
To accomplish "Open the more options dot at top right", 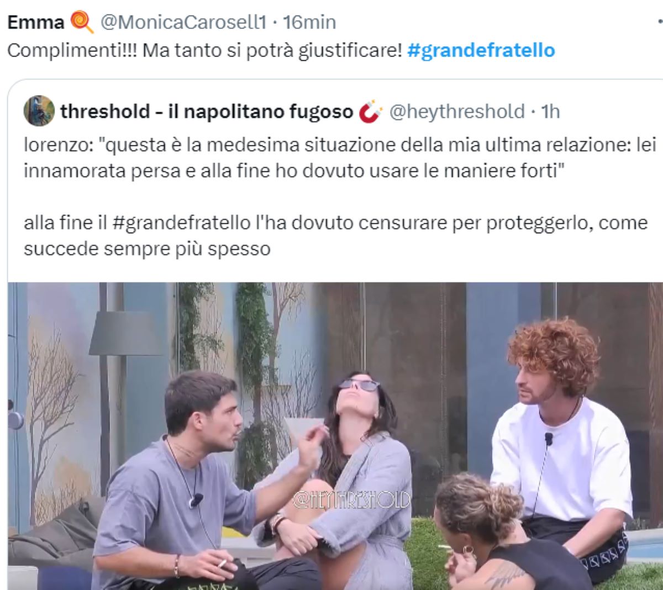I will coord(659,22).
